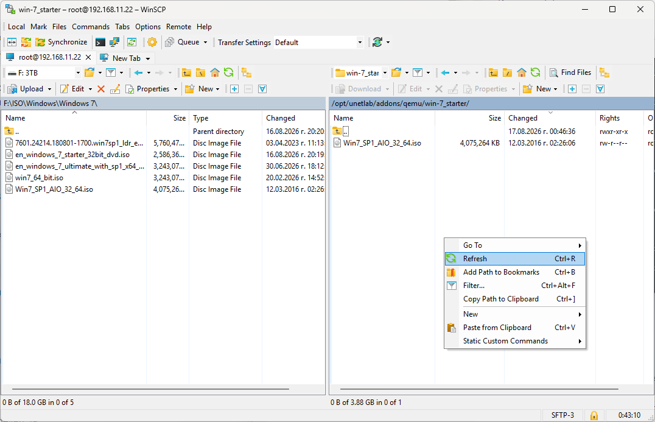Go back in local panel history
Screen dimensions: 655x422
coord(139,73)
